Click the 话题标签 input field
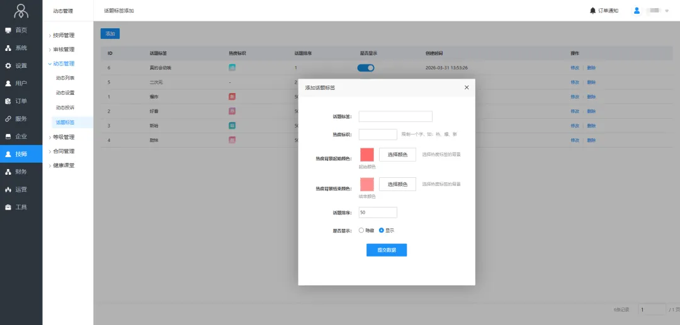 [x=395, y=116]
